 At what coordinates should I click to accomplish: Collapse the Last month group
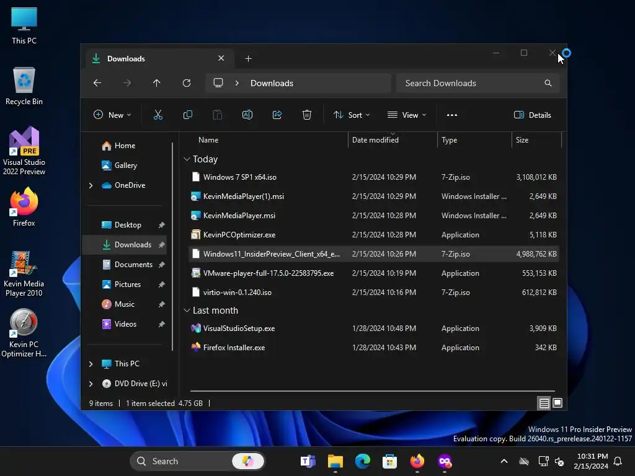click(187, 311)
